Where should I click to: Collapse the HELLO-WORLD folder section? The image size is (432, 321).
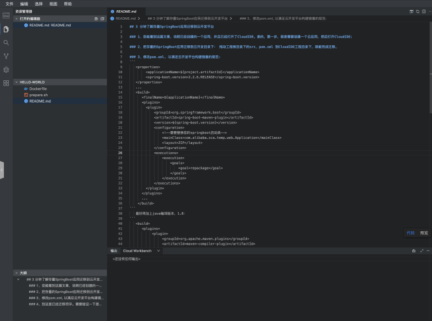point(17,82)
